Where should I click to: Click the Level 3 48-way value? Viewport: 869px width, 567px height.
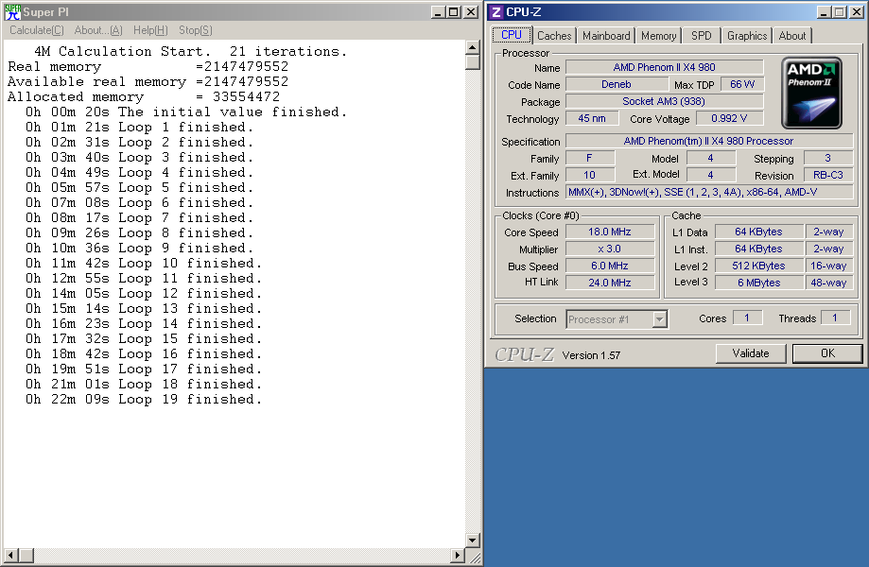[828, 283]
